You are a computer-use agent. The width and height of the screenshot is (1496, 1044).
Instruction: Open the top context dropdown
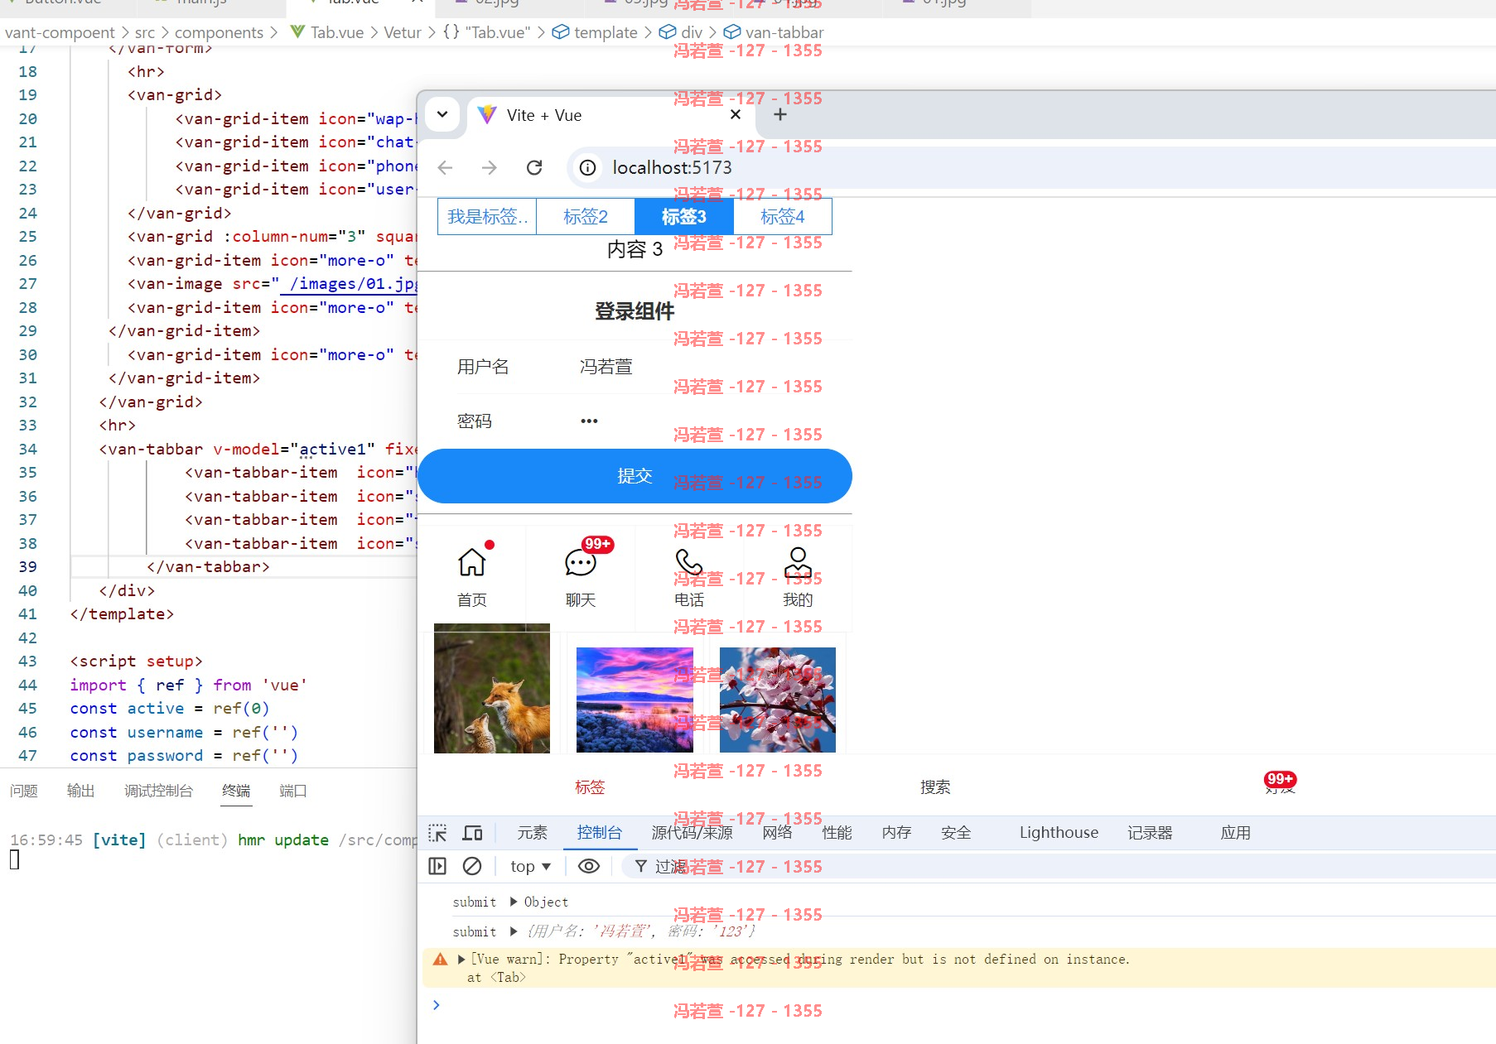click(530, 867)
